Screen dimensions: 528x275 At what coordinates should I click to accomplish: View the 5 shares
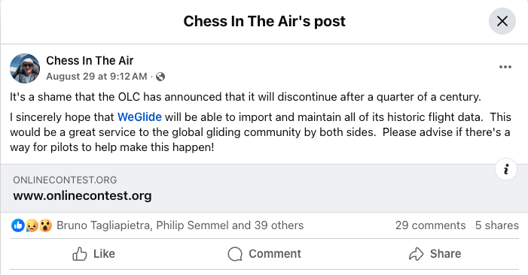496,225
